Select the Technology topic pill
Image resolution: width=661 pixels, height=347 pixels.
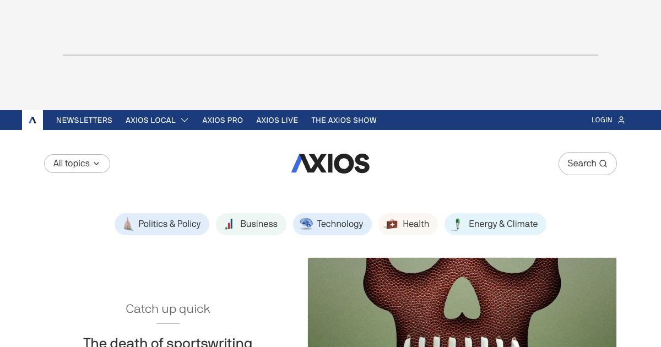point(332,224)
